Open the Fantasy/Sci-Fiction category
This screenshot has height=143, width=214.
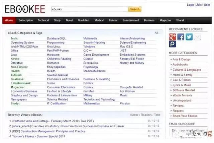point(132,59)
